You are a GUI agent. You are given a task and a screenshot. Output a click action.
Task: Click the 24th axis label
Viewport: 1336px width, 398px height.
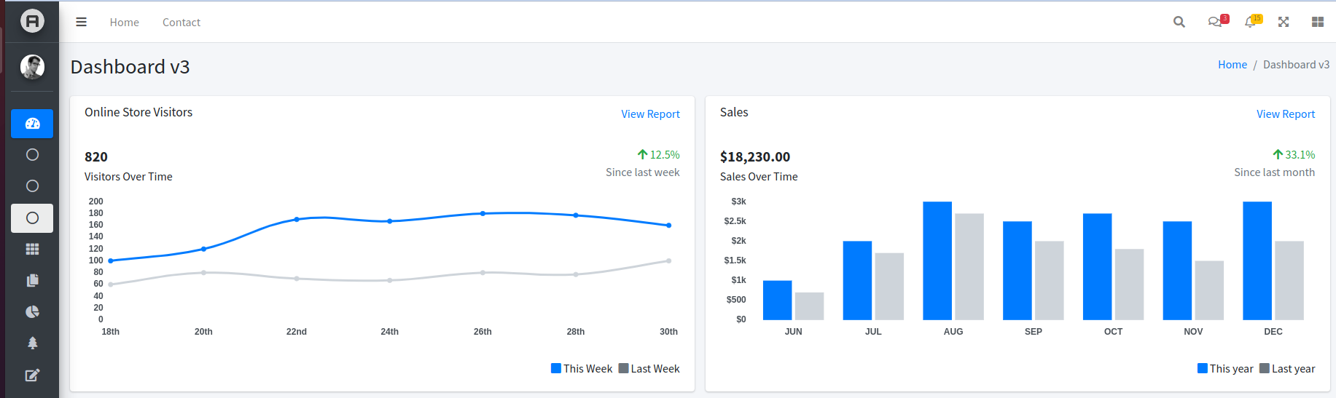(x=390, y=332)
